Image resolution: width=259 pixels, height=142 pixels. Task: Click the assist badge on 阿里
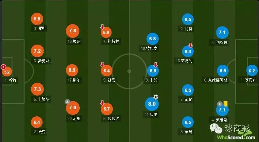click(x=67, y=102)
